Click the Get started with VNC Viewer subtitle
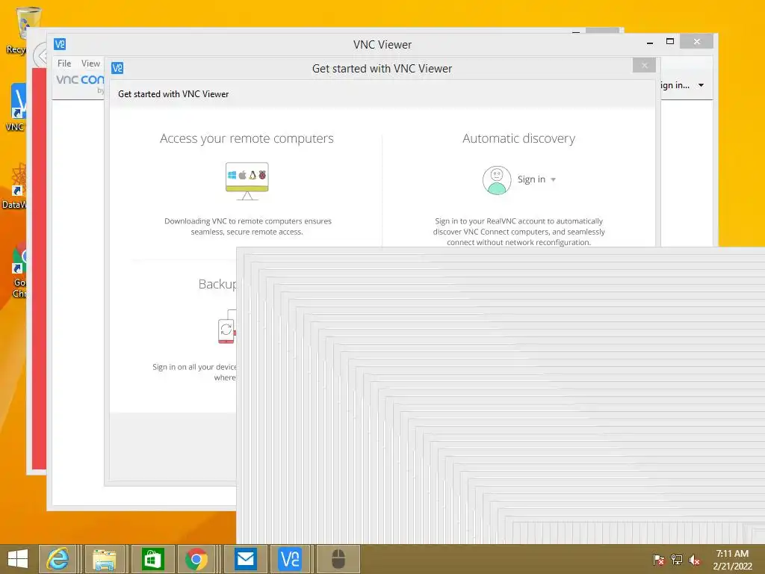Screen dimensions: 765x574 tap(173, 93)
